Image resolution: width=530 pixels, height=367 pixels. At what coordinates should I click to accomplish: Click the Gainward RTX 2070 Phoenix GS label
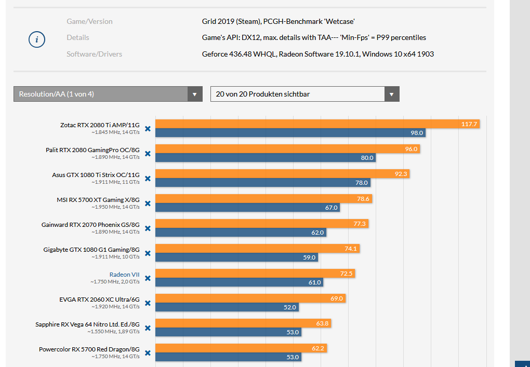(90, 224)
